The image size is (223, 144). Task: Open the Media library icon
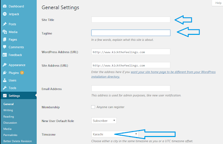(x=5, y=32)
